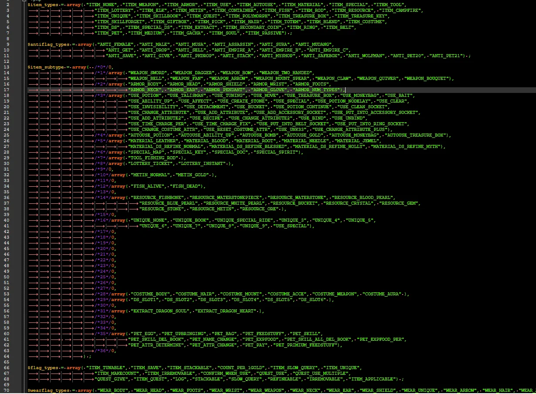Click the "WEAR_SHIELD" string
The image size is (536, 394).
point(379,390)
